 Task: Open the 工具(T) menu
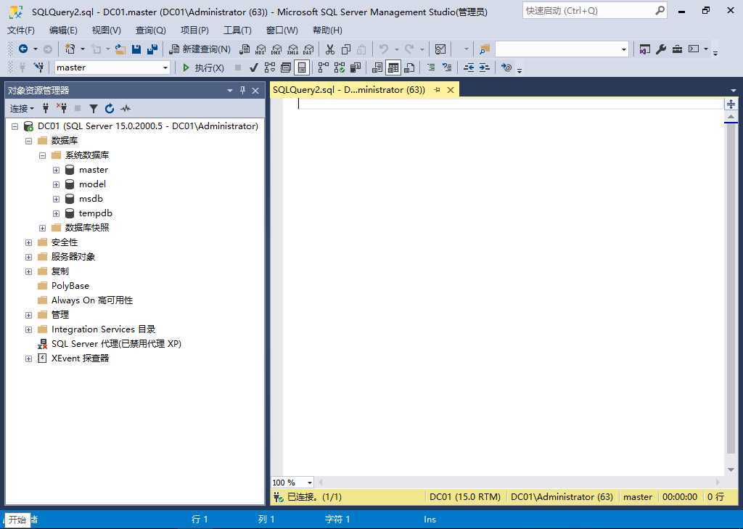pos(237,30)
